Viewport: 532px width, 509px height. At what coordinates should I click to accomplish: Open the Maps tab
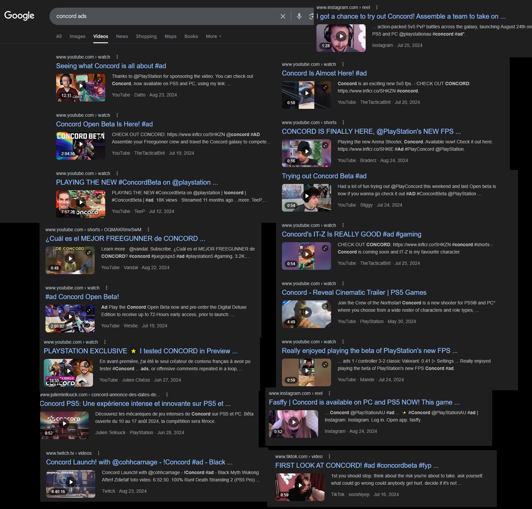coord(171,36)
